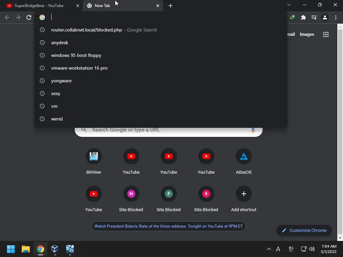Close the New Tab tab
Image resolution: width=343 pixels, height=257 pixels.
click(x=158, y=6)
